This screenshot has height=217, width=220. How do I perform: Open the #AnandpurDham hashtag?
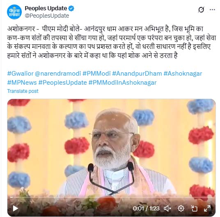[x=137, y=74]
